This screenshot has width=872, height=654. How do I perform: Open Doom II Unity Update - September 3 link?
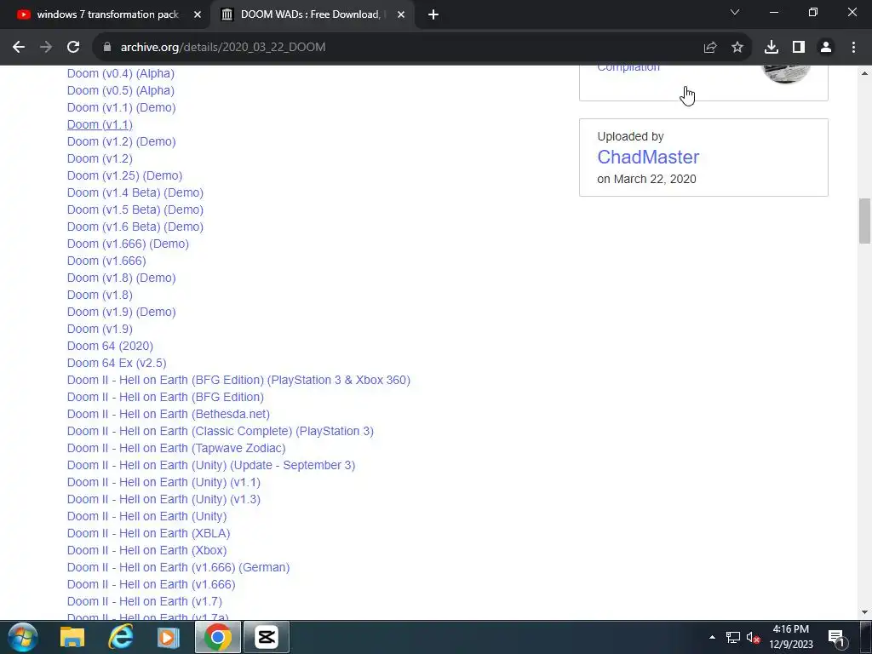tap(211, 466)
